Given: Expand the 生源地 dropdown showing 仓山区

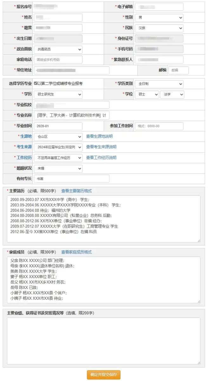Looking at the screenshot, I should [58, 137].
